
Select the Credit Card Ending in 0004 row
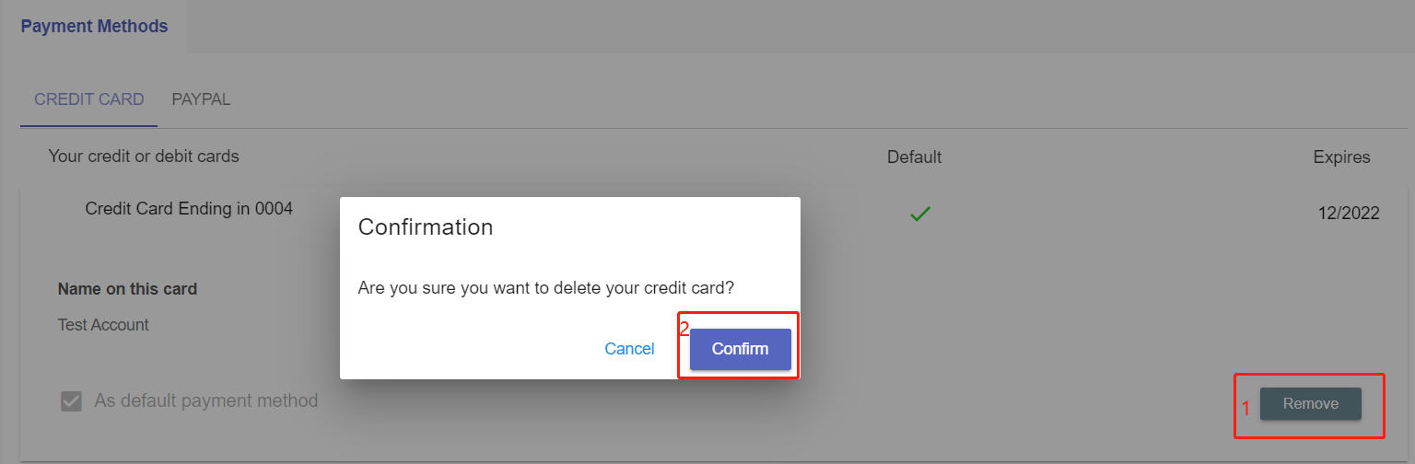(x=189, y=209)
